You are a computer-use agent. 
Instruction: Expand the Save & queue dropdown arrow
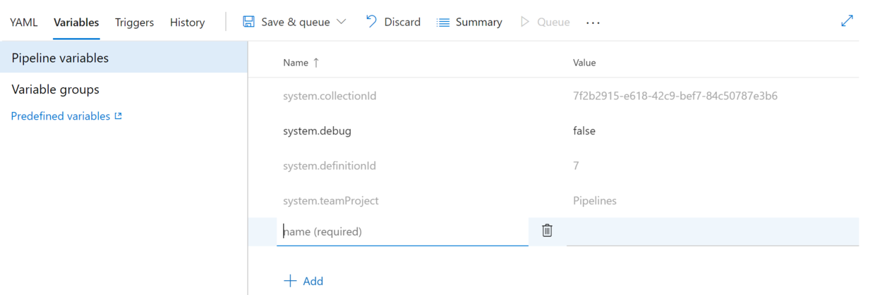point(342,22)
